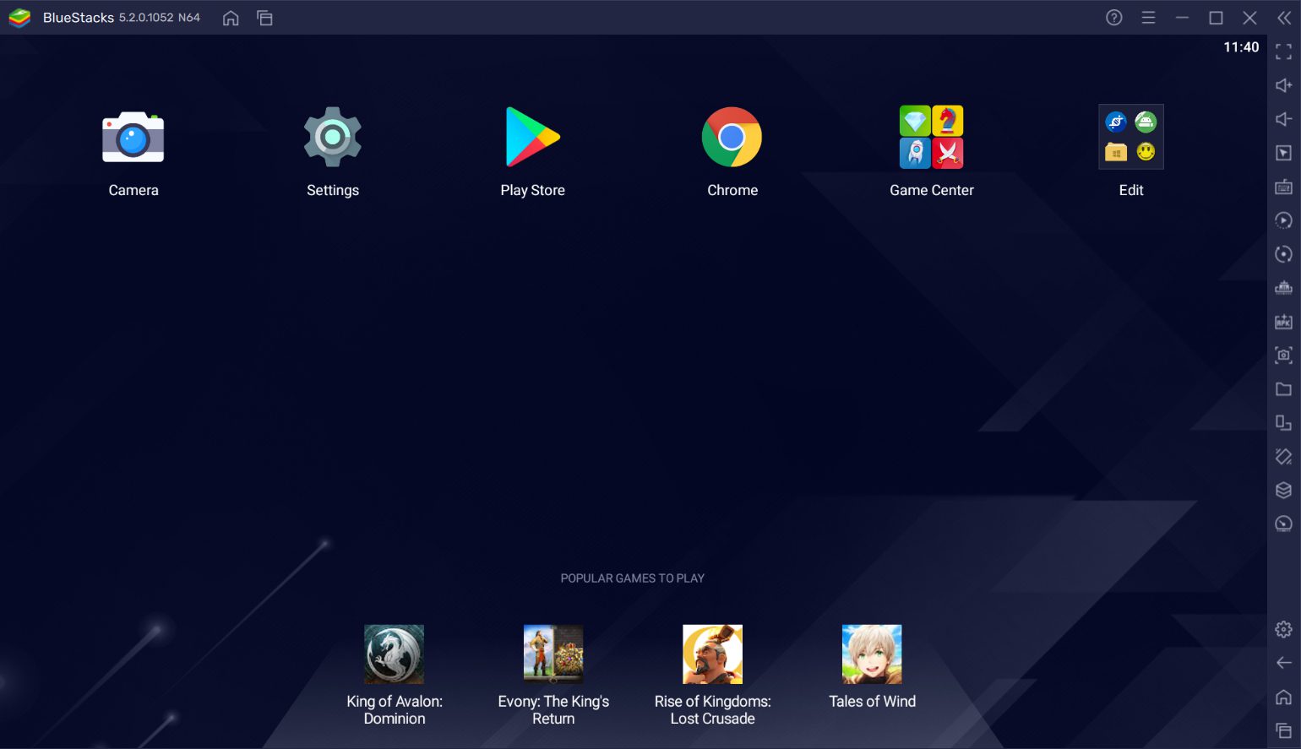Minimize the BlueStacks window
Viewport: 1301px width, 749px height.
tap(1182, 18)
